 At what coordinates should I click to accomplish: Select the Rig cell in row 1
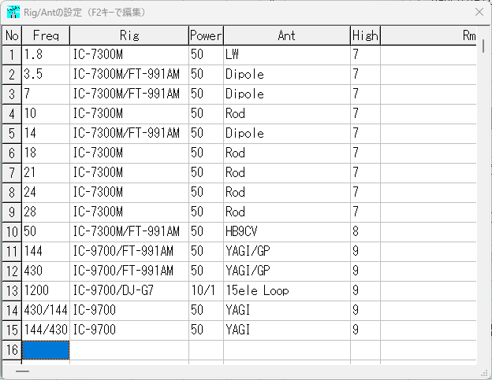point(129,55)
